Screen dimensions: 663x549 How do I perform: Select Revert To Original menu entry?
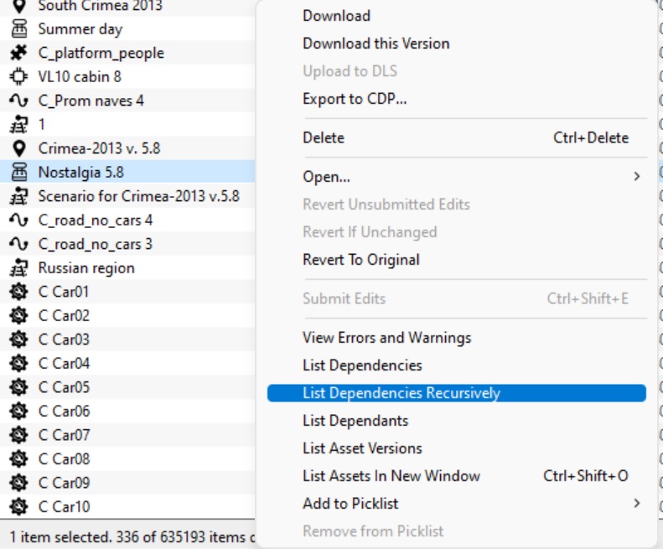coord(361,260)
